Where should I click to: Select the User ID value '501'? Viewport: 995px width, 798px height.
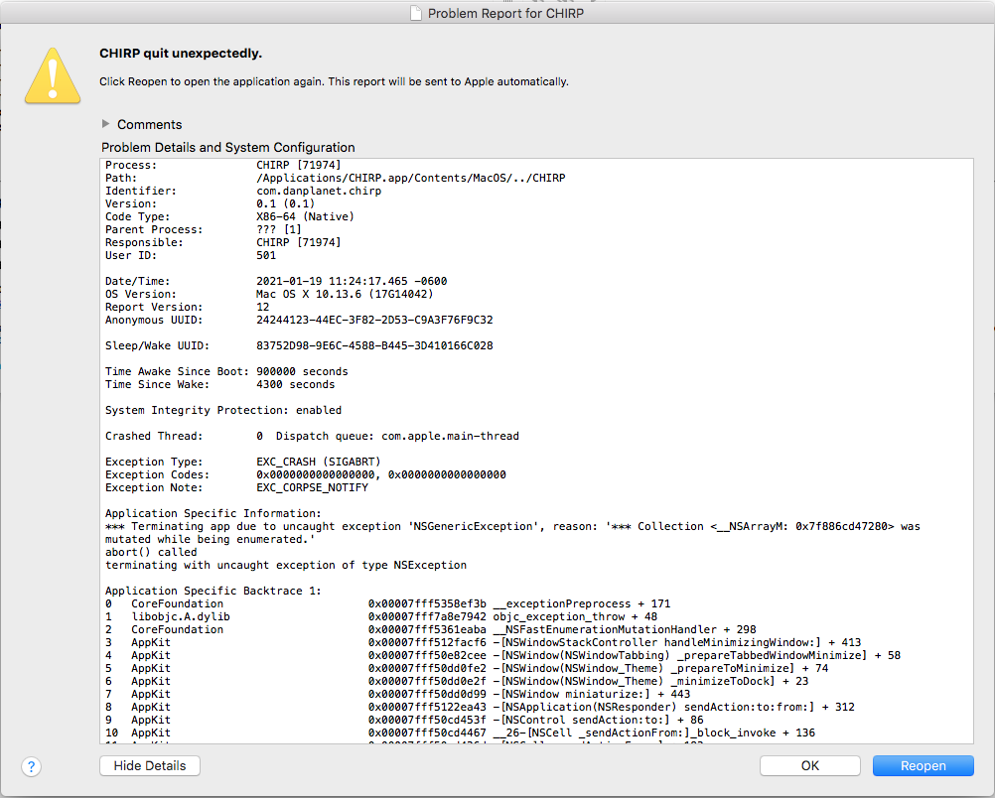[x=266, y=256]
